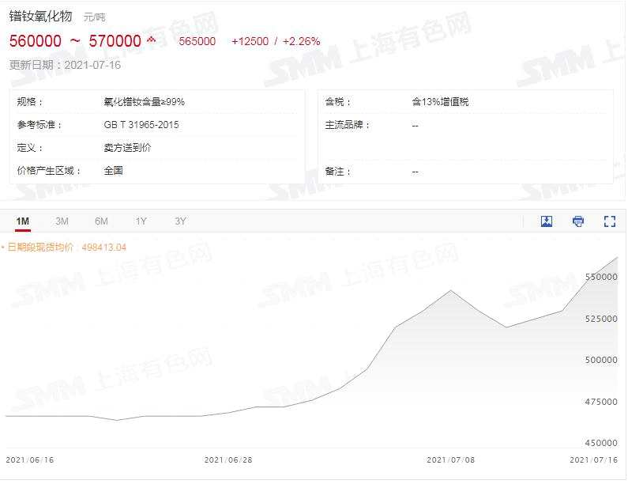Switch to the 3M time range tab

pos(62,221)
